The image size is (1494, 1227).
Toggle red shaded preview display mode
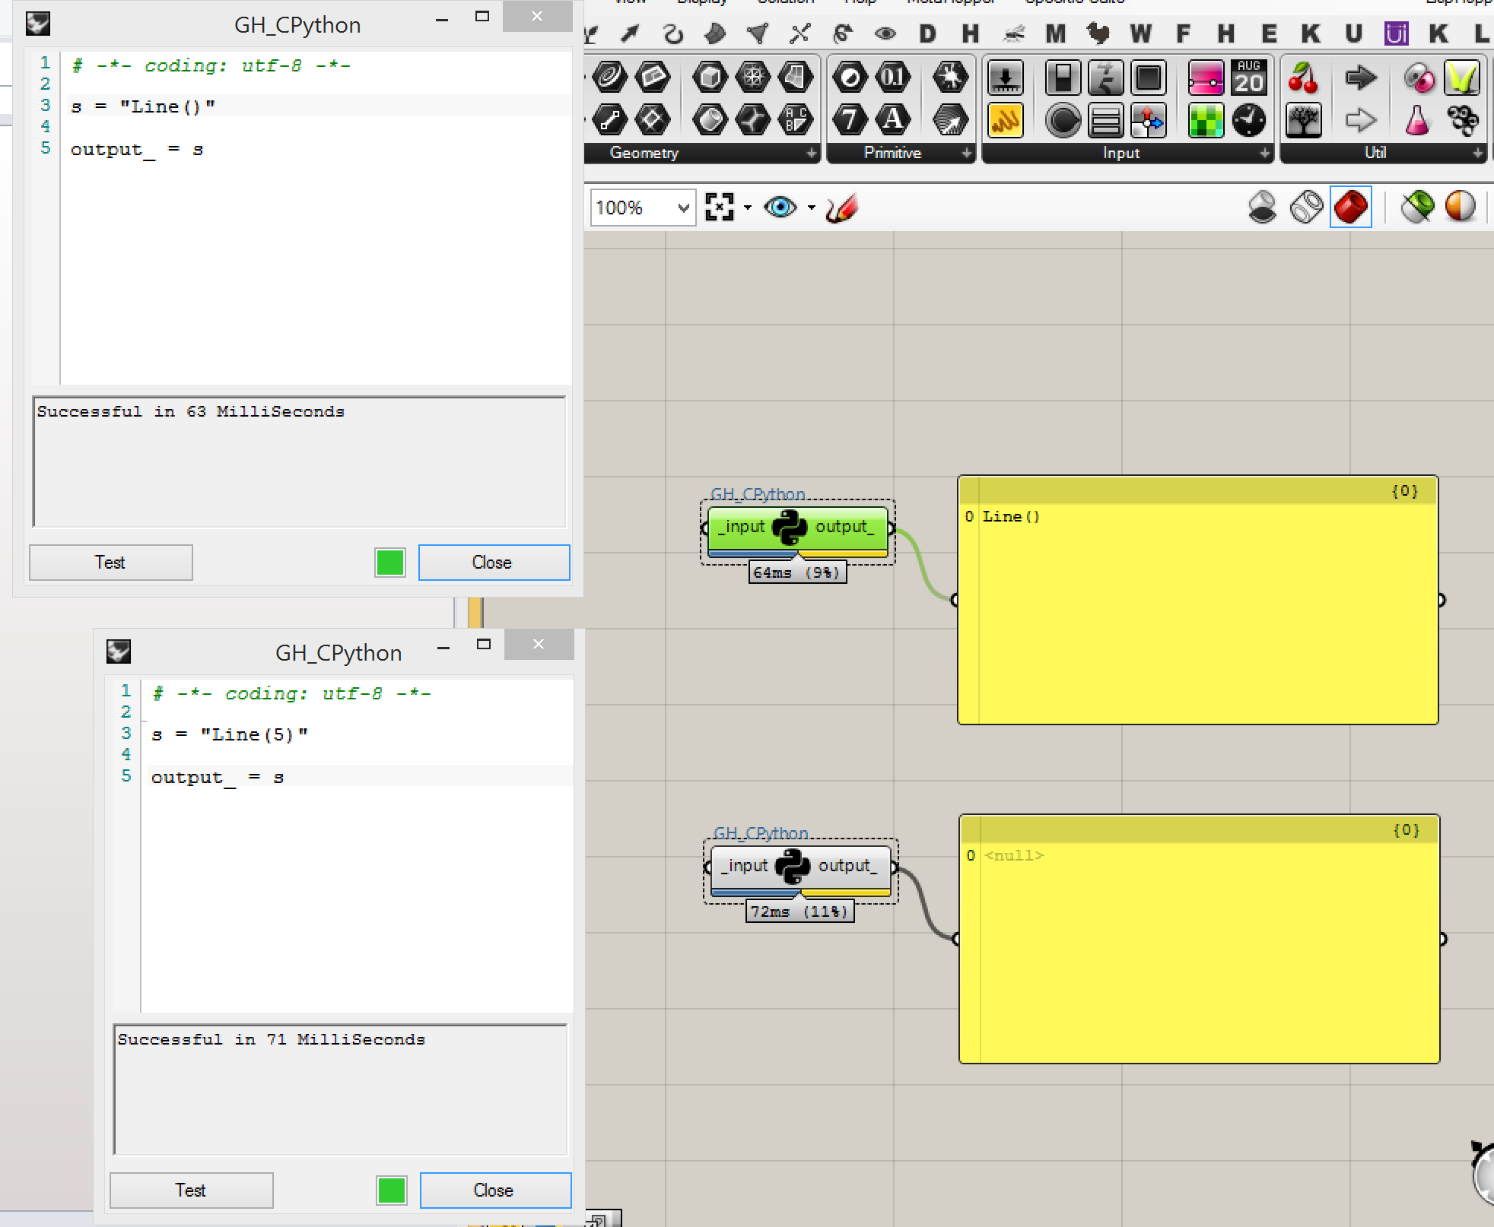pyautogui.click(x=1351, y=207)
